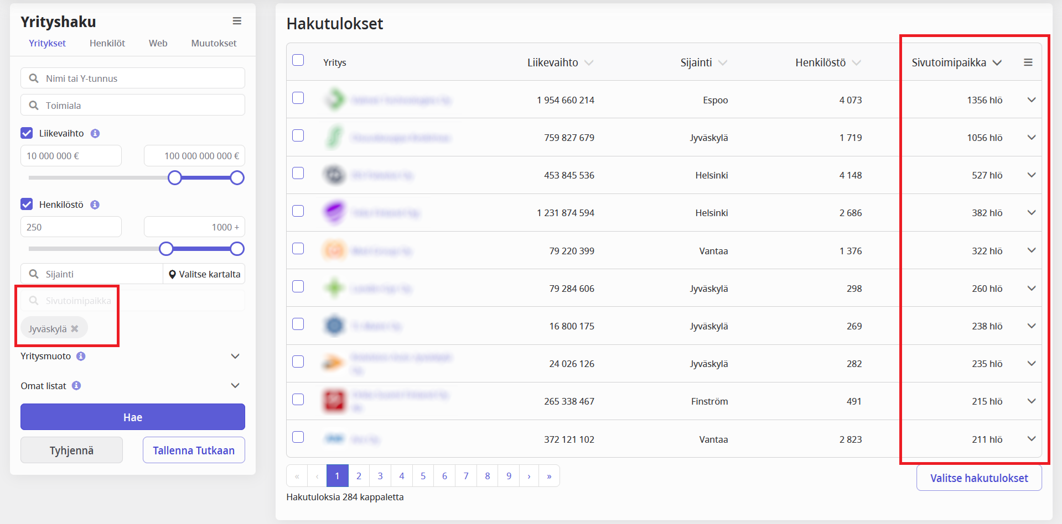Viewport: 1062px width, 524px height.
Task: Switch to the Muutokset tab
Action: coord(214,43)
